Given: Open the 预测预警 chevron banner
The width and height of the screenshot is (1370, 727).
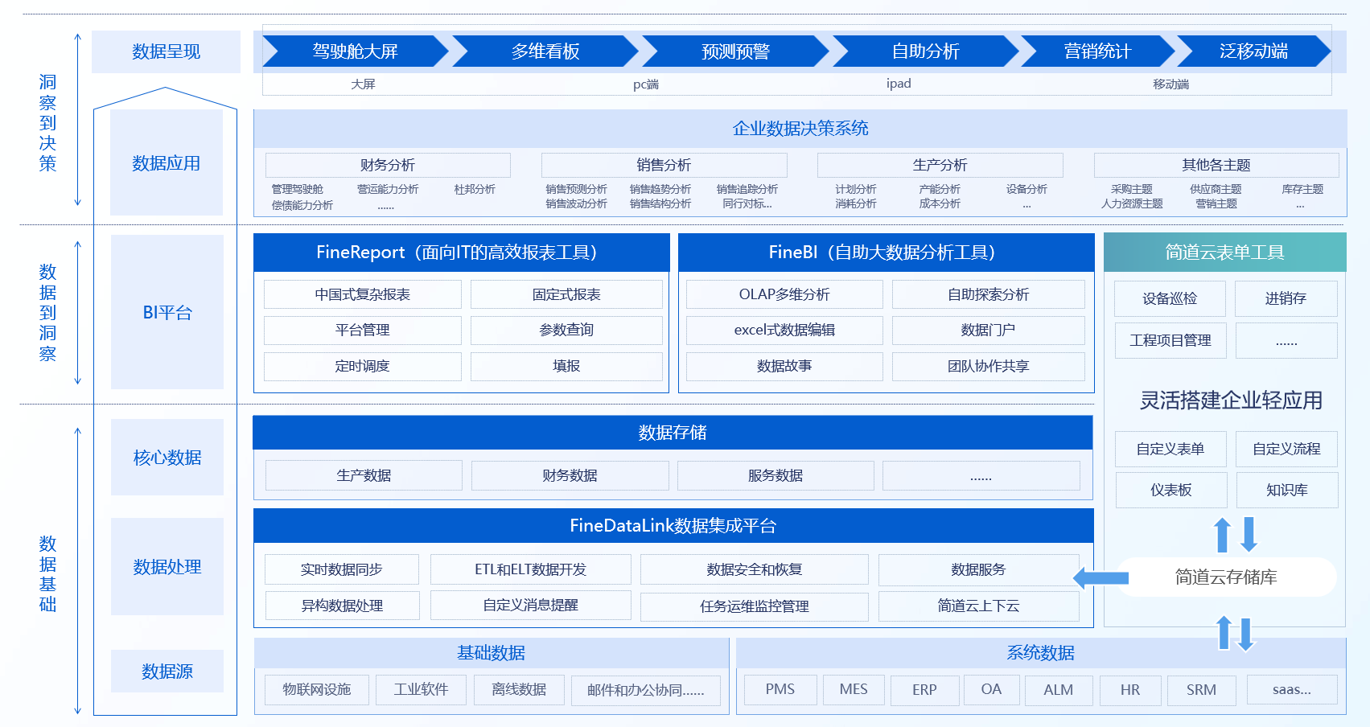Looking at the screenshot, I should (x=735, y=51).
